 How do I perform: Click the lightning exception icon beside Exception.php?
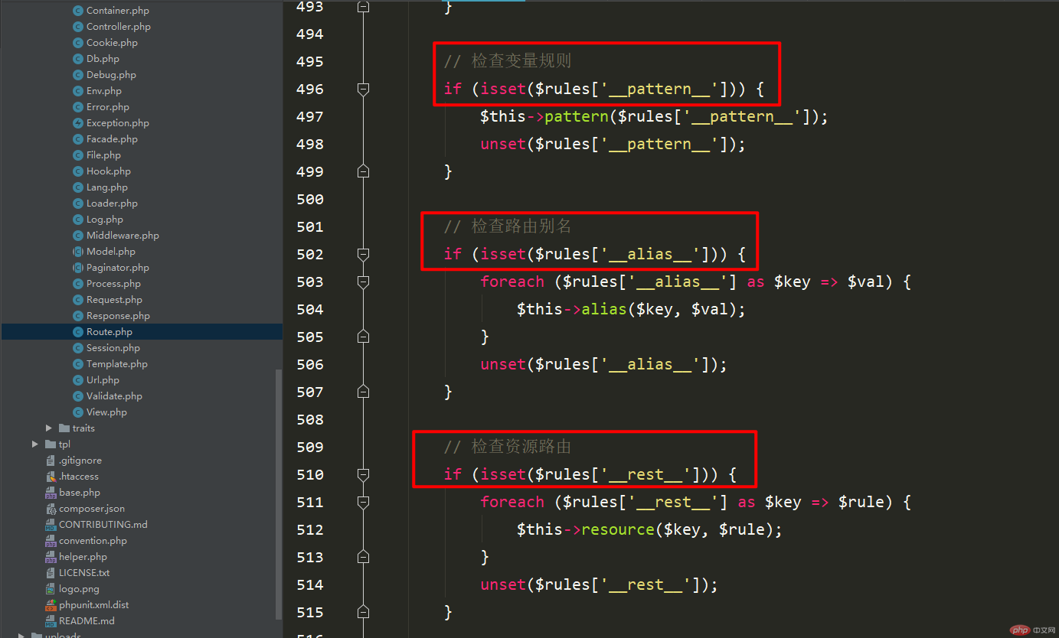(x=78, y=123)
